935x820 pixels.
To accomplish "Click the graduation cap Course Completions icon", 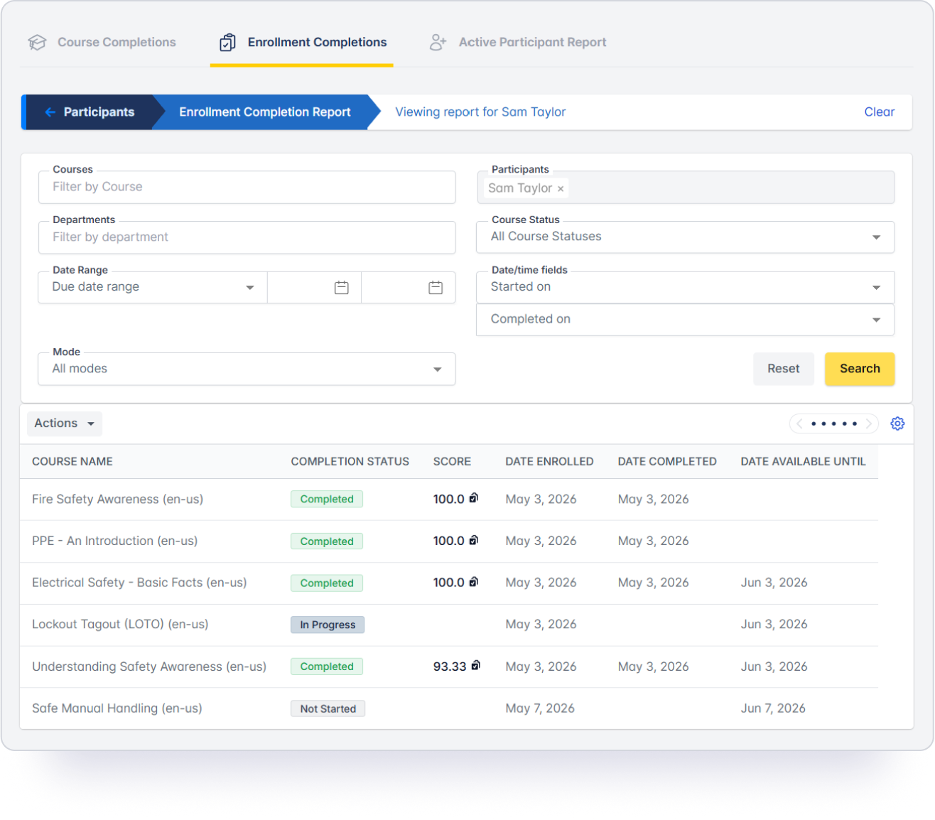I will (37, 43).
